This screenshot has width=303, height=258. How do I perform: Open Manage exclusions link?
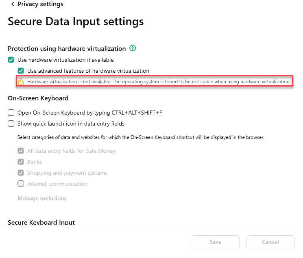click(x=42, y=199)
